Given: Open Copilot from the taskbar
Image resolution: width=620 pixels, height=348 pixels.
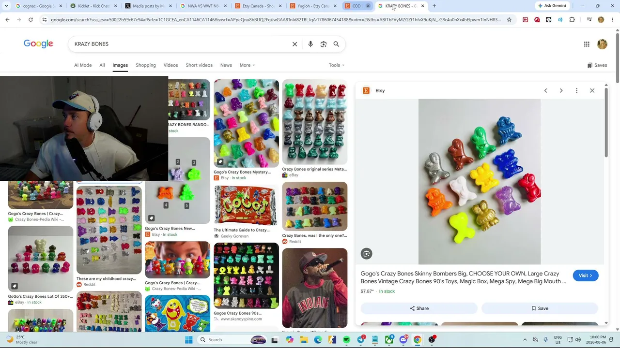Looking at the screenshot, I should 289,340.
